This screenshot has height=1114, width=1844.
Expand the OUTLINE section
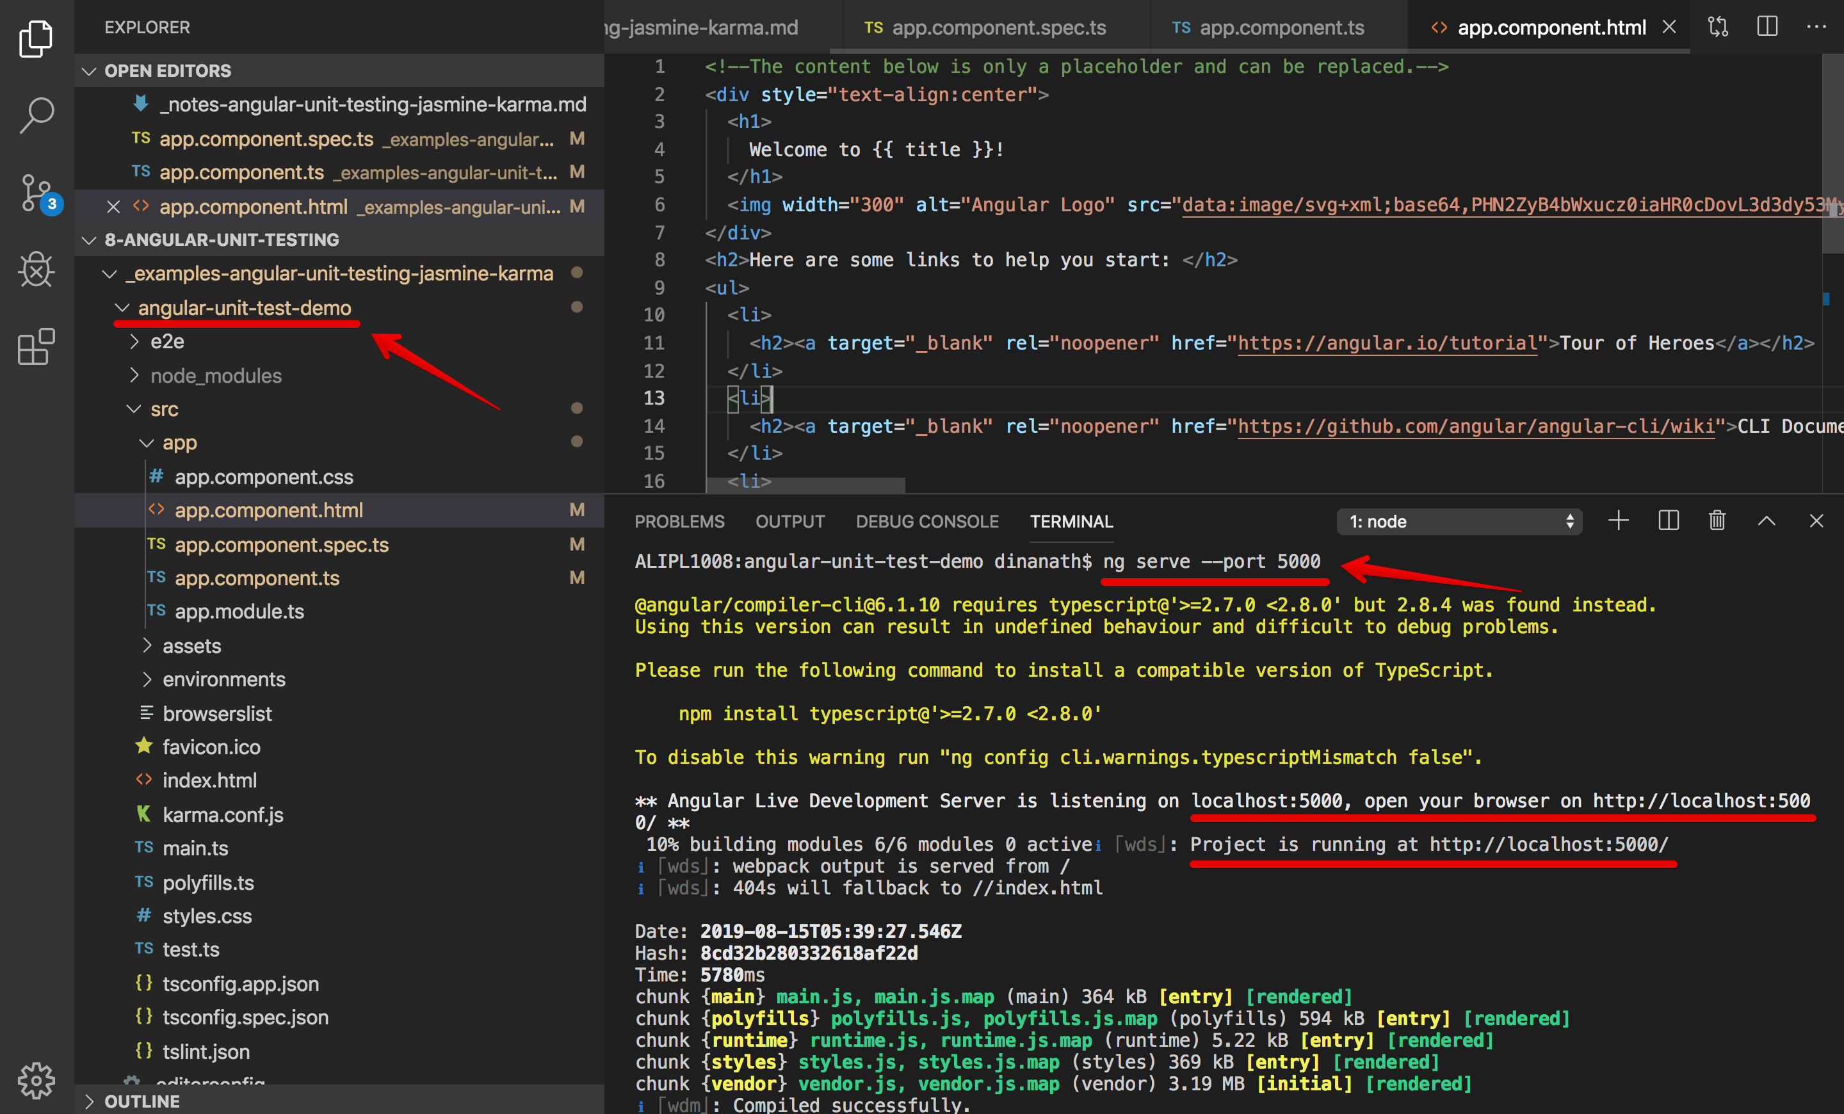coord(142,1101)
